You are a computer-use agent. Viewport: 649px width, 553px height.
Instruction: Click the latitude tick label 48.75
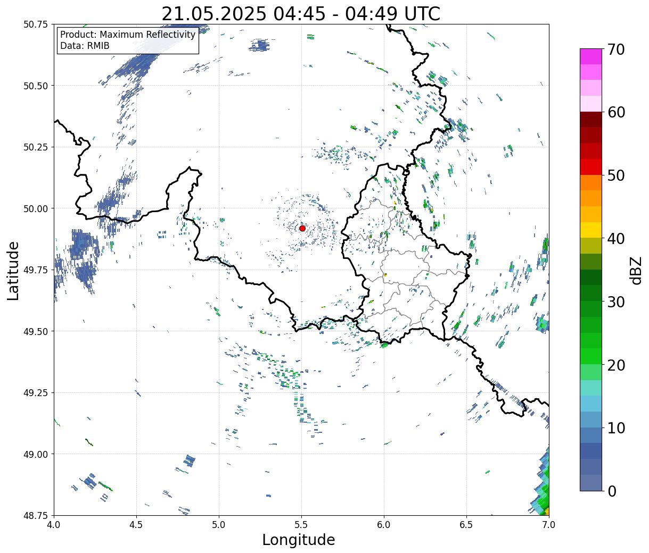(x=36, y=515)
